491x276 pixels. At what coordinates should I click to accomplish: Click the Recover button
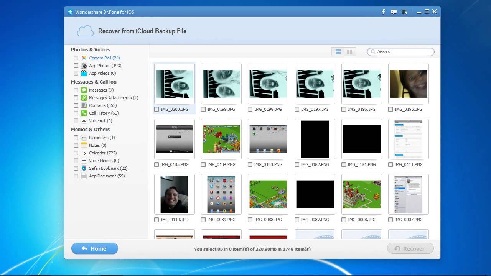pos(410,249)
